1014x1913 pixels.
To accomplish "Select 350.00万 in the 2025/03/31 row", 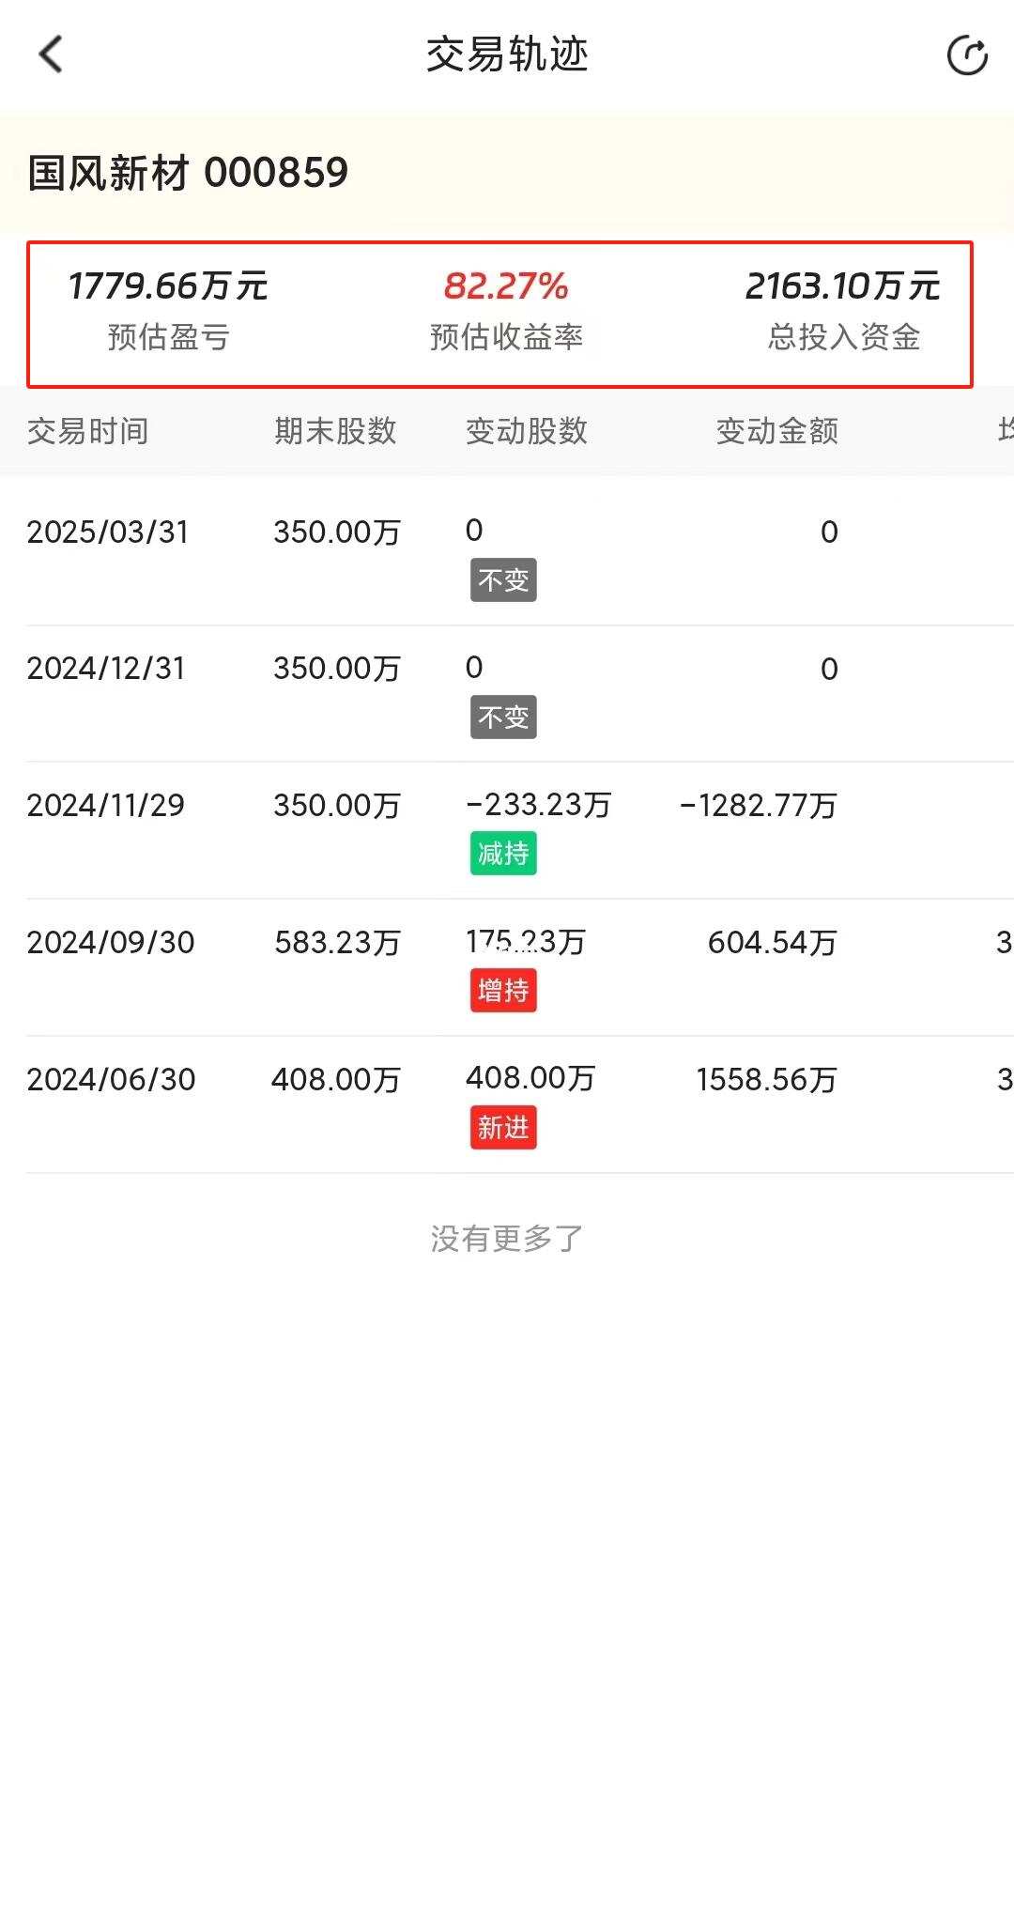I will (x=337, y=532).
